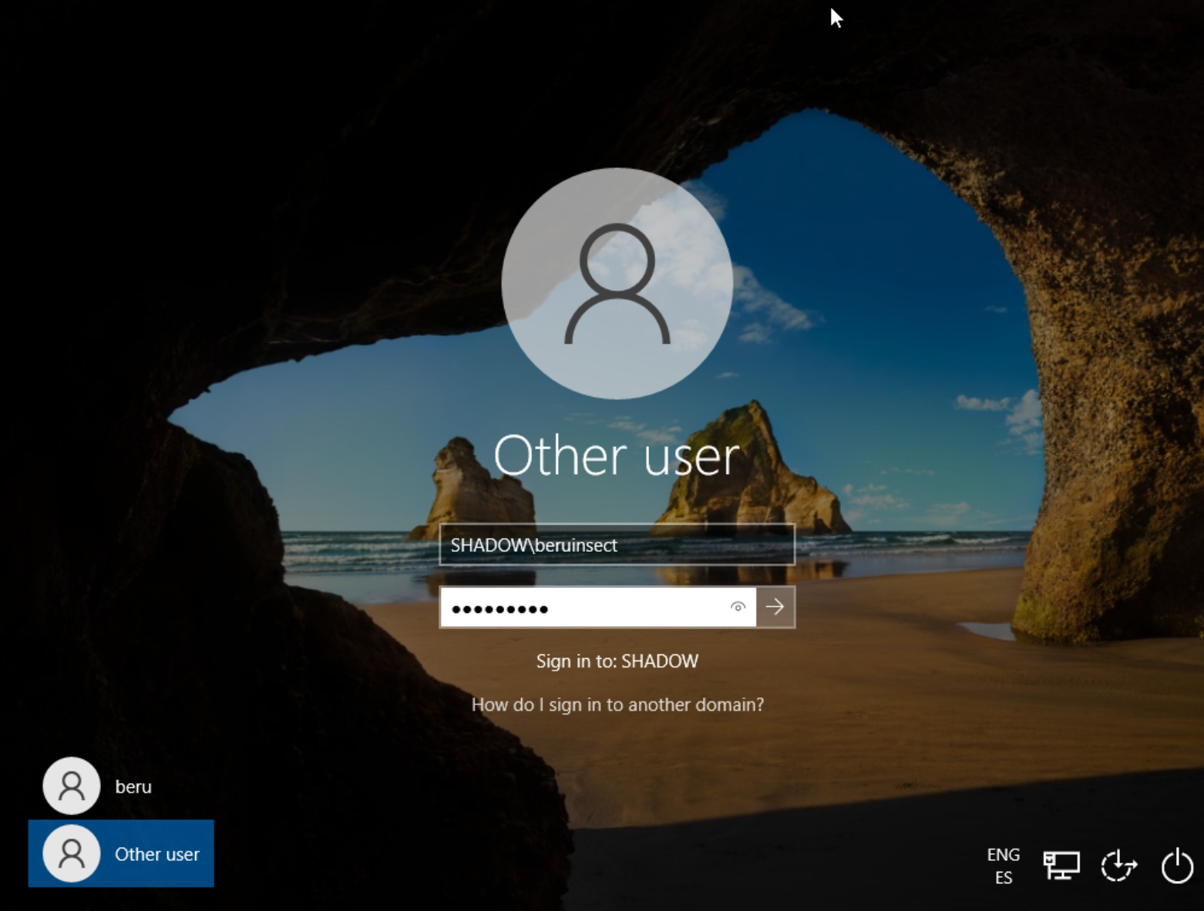Image resolution: width=1204 pixels, height=911 pixels.
Task: Click the ENG language label
Action: click(1003, 855)
